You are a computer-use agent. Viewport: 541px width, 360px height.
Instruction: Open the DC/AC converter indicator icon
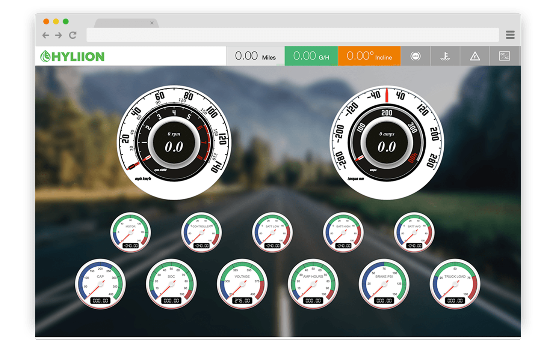click(504, 56)
